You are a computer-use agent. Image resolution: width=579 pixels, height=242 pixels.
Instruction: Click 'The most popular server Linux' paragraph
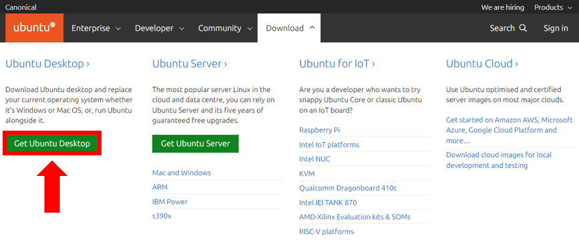point(214,105)
